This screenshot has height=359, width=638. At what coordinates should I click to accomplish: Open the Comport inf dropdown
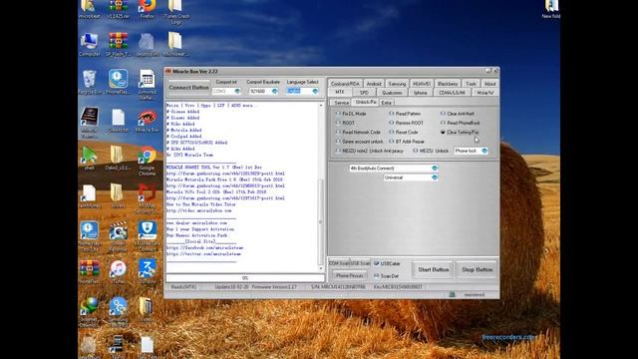[x=237, y=91]
